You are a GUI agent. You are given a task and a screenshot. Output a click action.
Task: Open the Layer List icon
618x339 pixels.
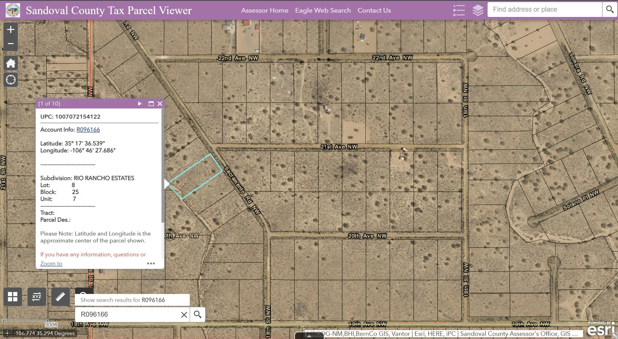[x=478, y=10]
